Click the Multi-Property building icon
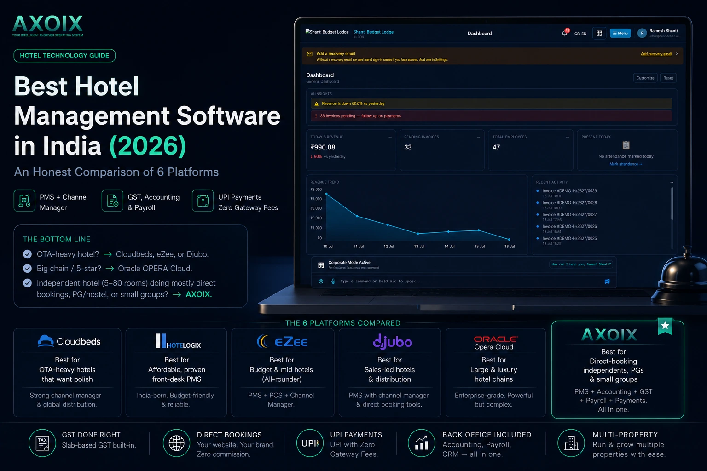707x471 pixels. 571,443
